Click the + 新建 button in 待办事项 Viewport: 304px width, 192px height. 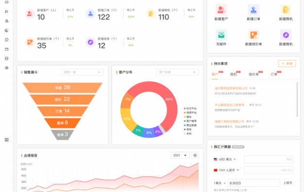click(x=287, y=64)
